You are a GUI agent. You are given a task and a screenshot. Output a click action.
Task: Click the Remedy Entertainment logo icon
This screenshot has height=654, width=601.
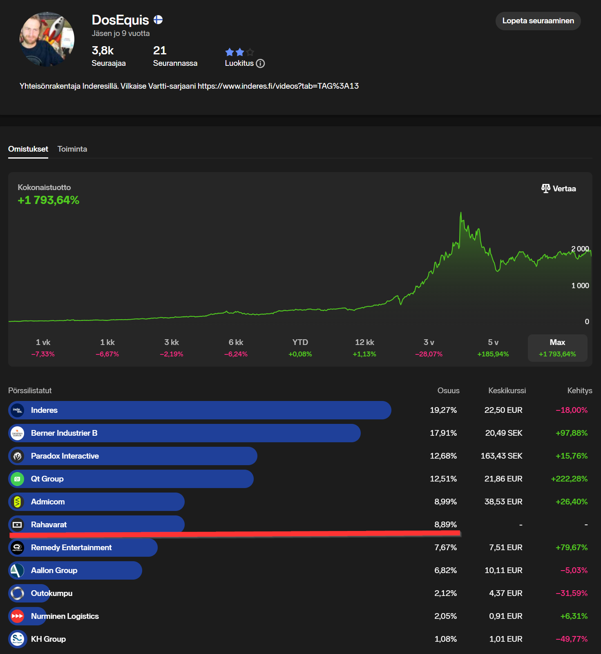(x=17, y=547)
